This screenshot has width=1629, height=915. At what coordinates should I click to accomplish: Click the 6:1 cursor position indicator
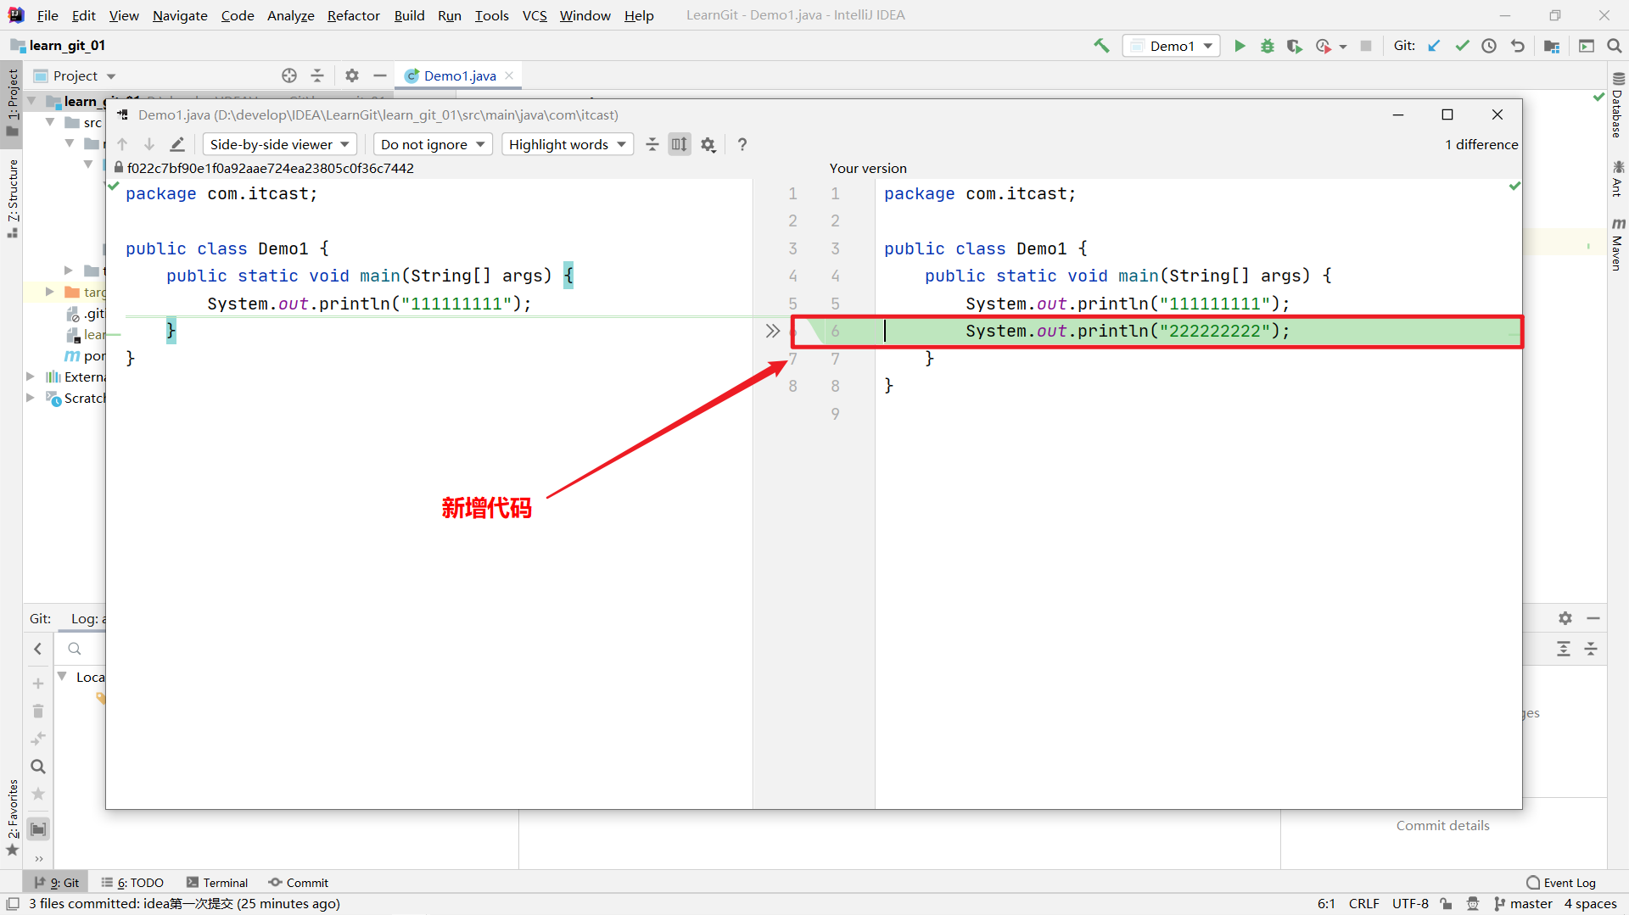pyautogui.click(x=1326, y=904)
